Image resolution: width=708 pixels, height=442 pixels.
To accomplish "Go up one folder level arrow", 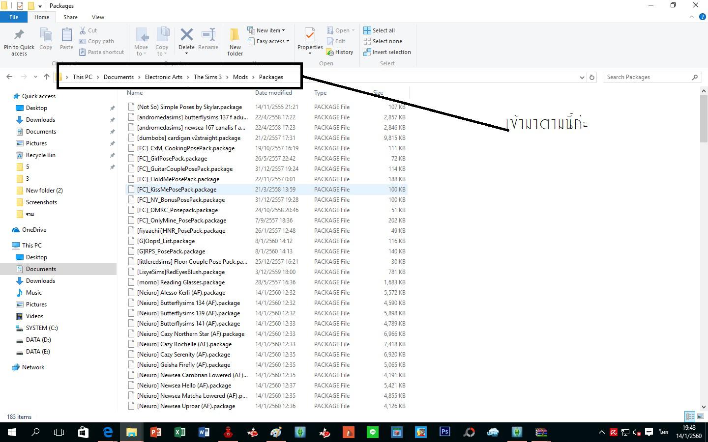I will pyautogui.click(x=47, y=77).
